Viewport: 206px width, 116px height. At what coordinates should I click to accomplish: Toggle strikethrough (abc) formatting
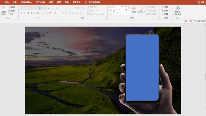(x=35, y=13)
